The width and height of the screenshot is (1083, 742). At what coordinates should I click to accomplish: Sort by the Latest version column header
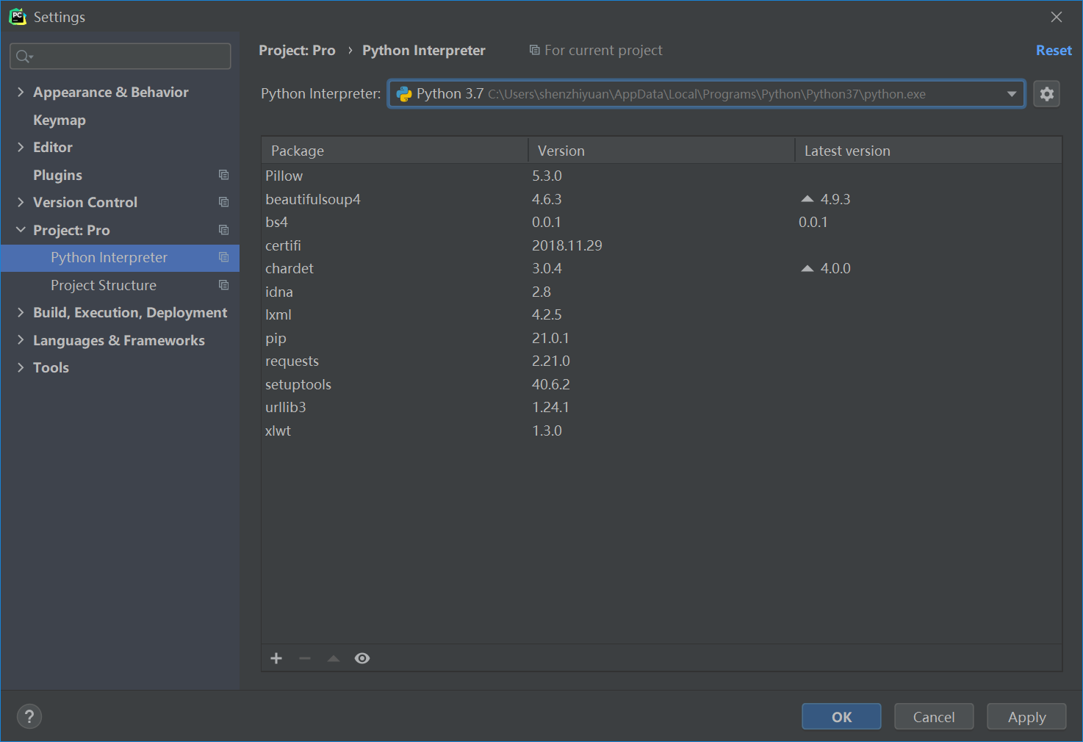tap(929, 151)
